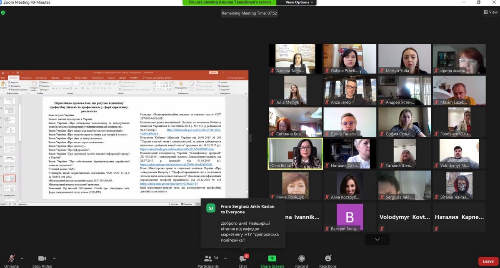Open the Chat panel
Viewport: 500px width, 268px height.
(x=242, y=260)
